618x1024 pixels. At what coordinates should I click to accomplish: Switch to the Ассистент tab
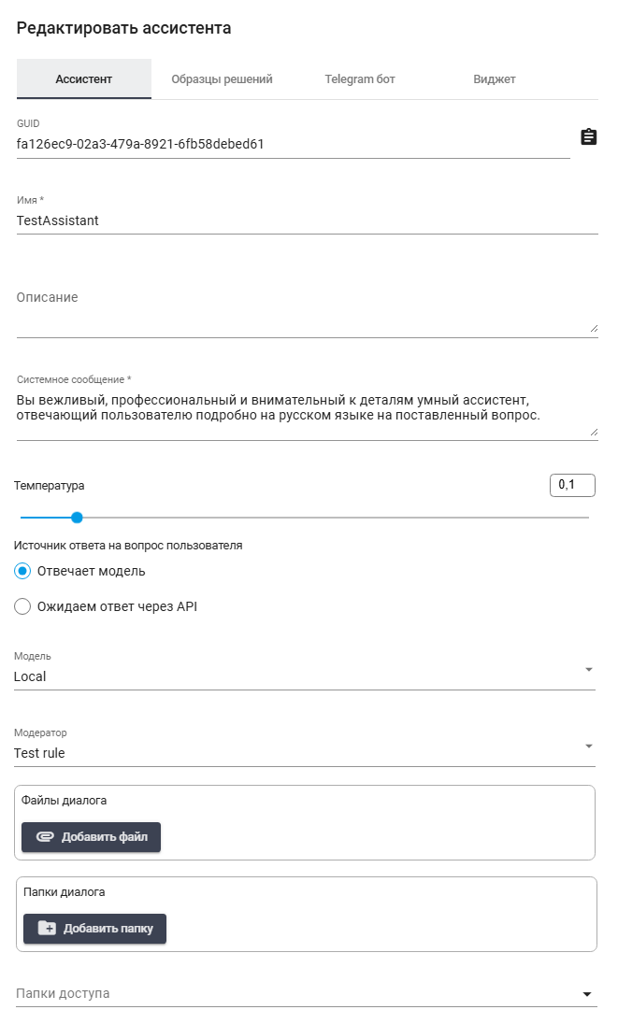coord(84,79)
